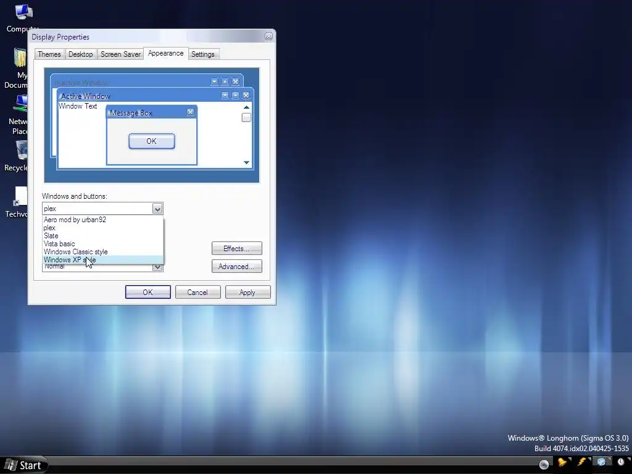Switch to the Desktop tab
The image size is (632, 474).
point(81,54)
